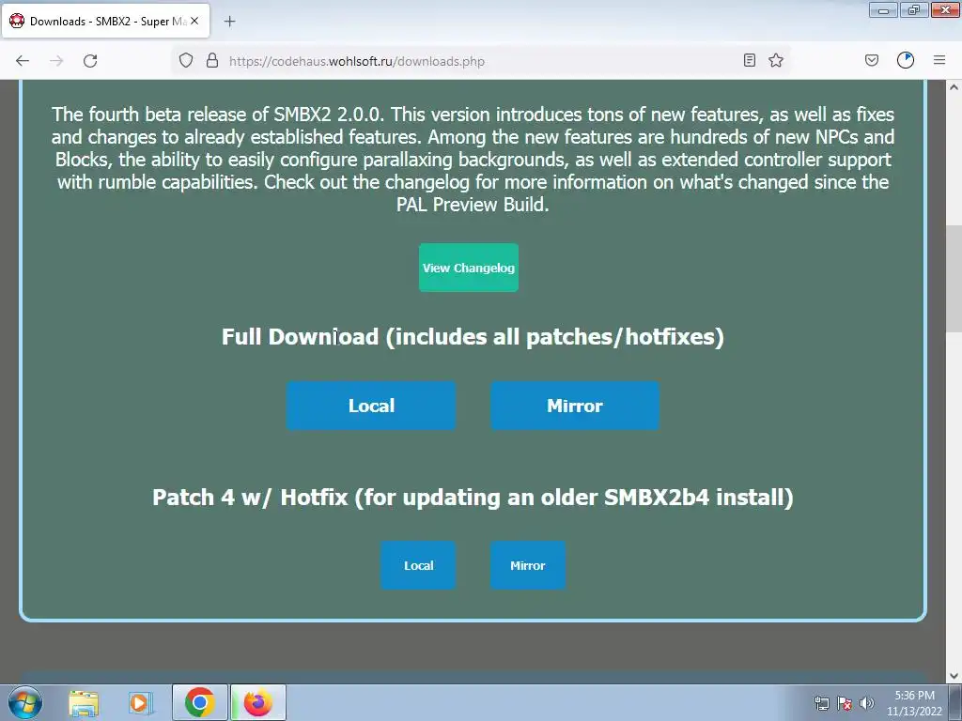The width and height of the screenshot is (962, 721).
Task: View site security padlock info
Action: pyautogui.click(x=212, y=61)
